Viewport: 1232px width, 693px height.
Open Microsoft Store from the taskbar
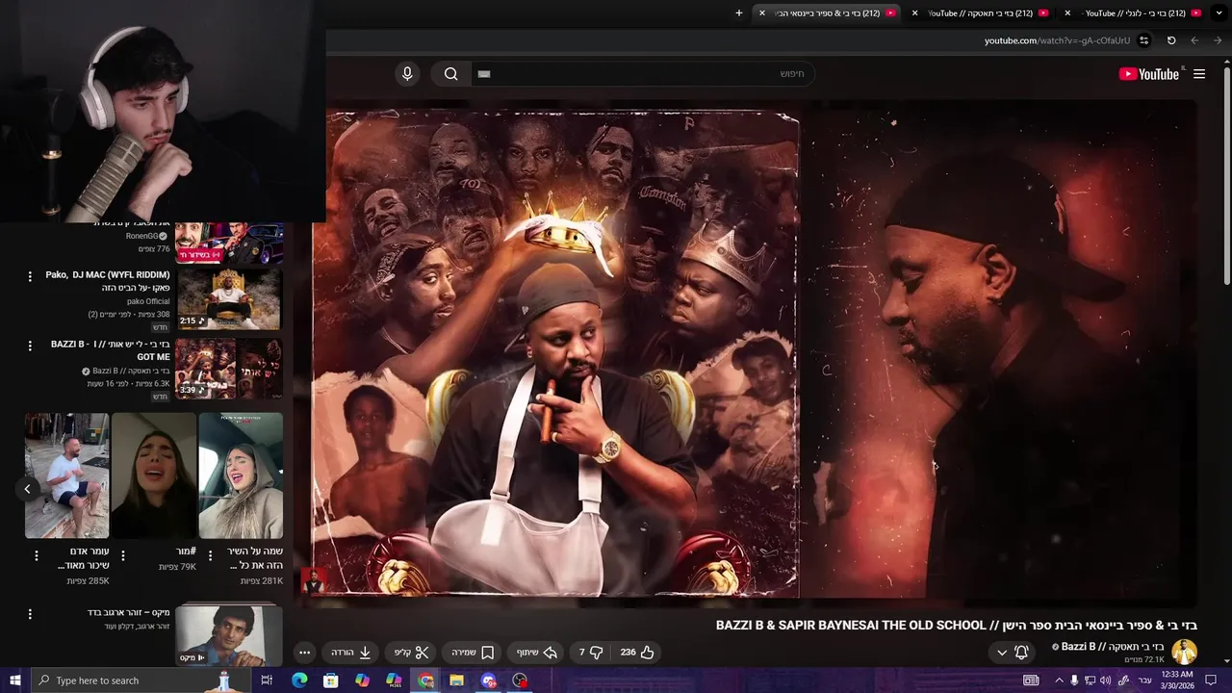coord(330,680)
